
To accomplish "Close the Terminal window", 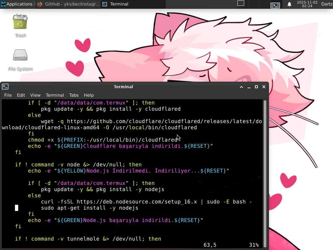I will tap(264, 87).
